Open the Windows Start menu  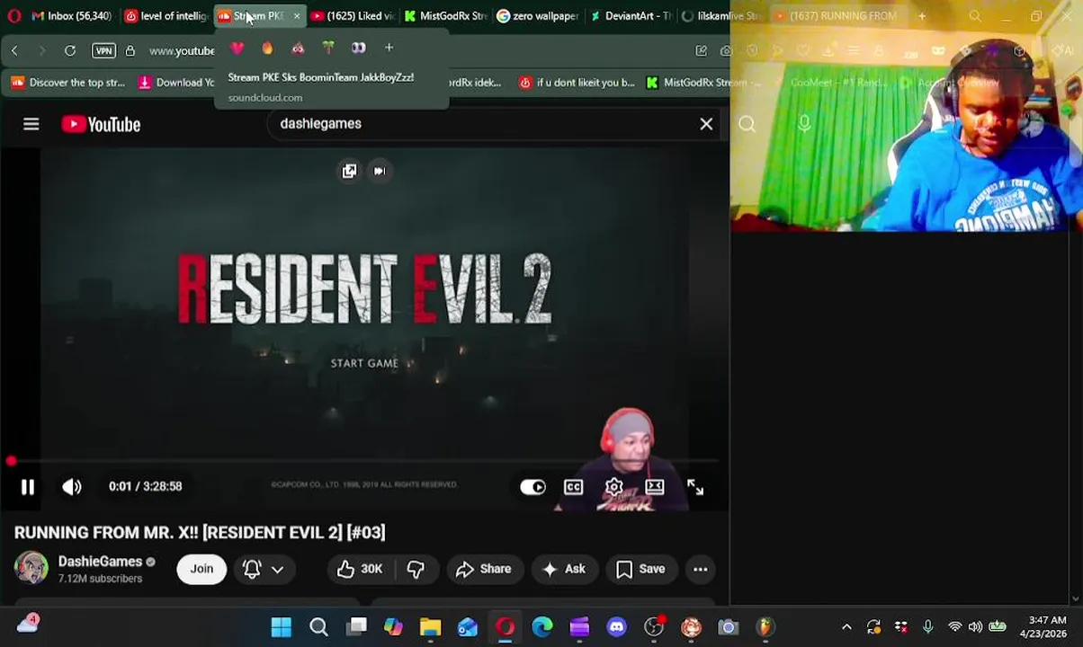(x=282, y=627)
